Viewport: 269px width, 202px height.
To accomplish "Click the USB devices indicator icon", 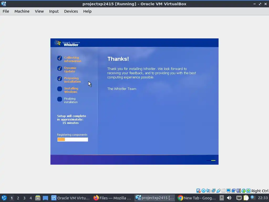I will [x=218, y=191].
